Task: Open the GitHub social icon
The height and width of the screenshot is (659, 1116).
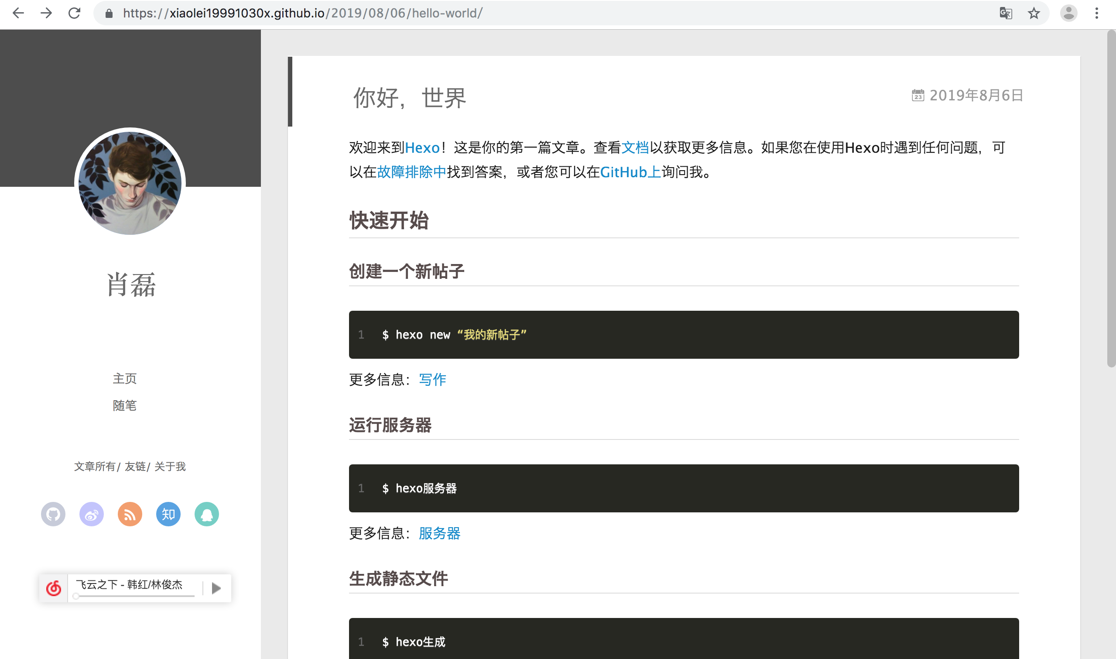Action: (x=53, y=514)
